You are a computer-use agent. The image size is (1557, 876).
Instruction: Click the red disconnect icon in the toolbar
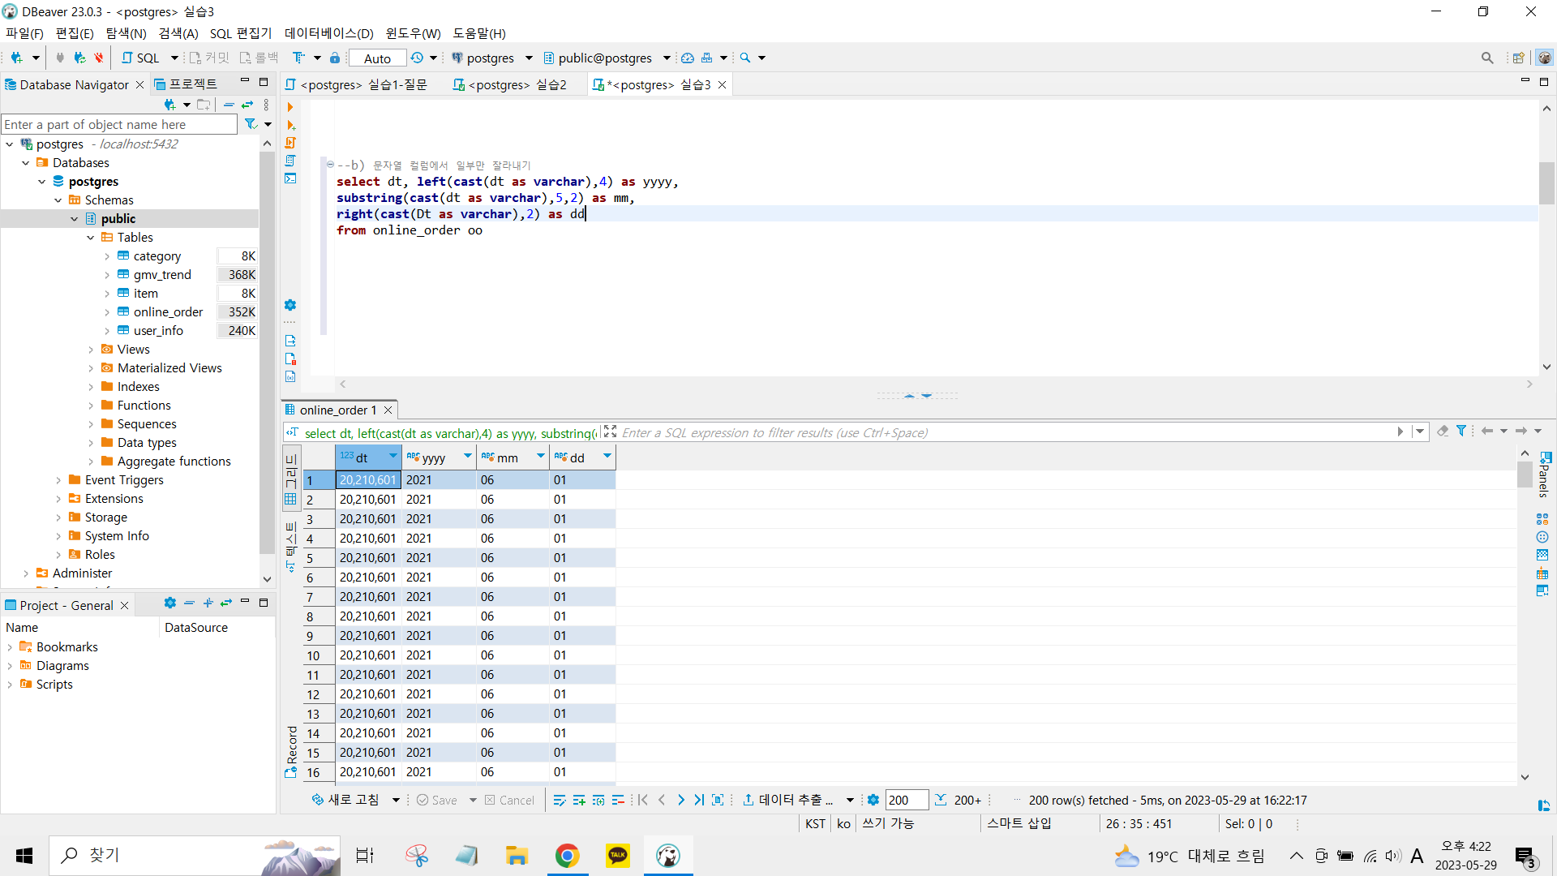pyautogui.click(x=98, y=58)
